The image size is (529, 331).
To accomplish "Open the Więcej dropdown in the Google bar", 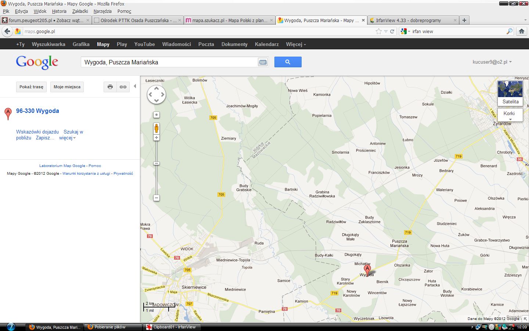I will 296,44.
